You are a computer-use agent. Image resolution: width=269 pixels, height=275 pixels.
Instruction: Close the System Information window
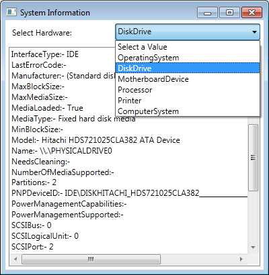tap(252, 13)
